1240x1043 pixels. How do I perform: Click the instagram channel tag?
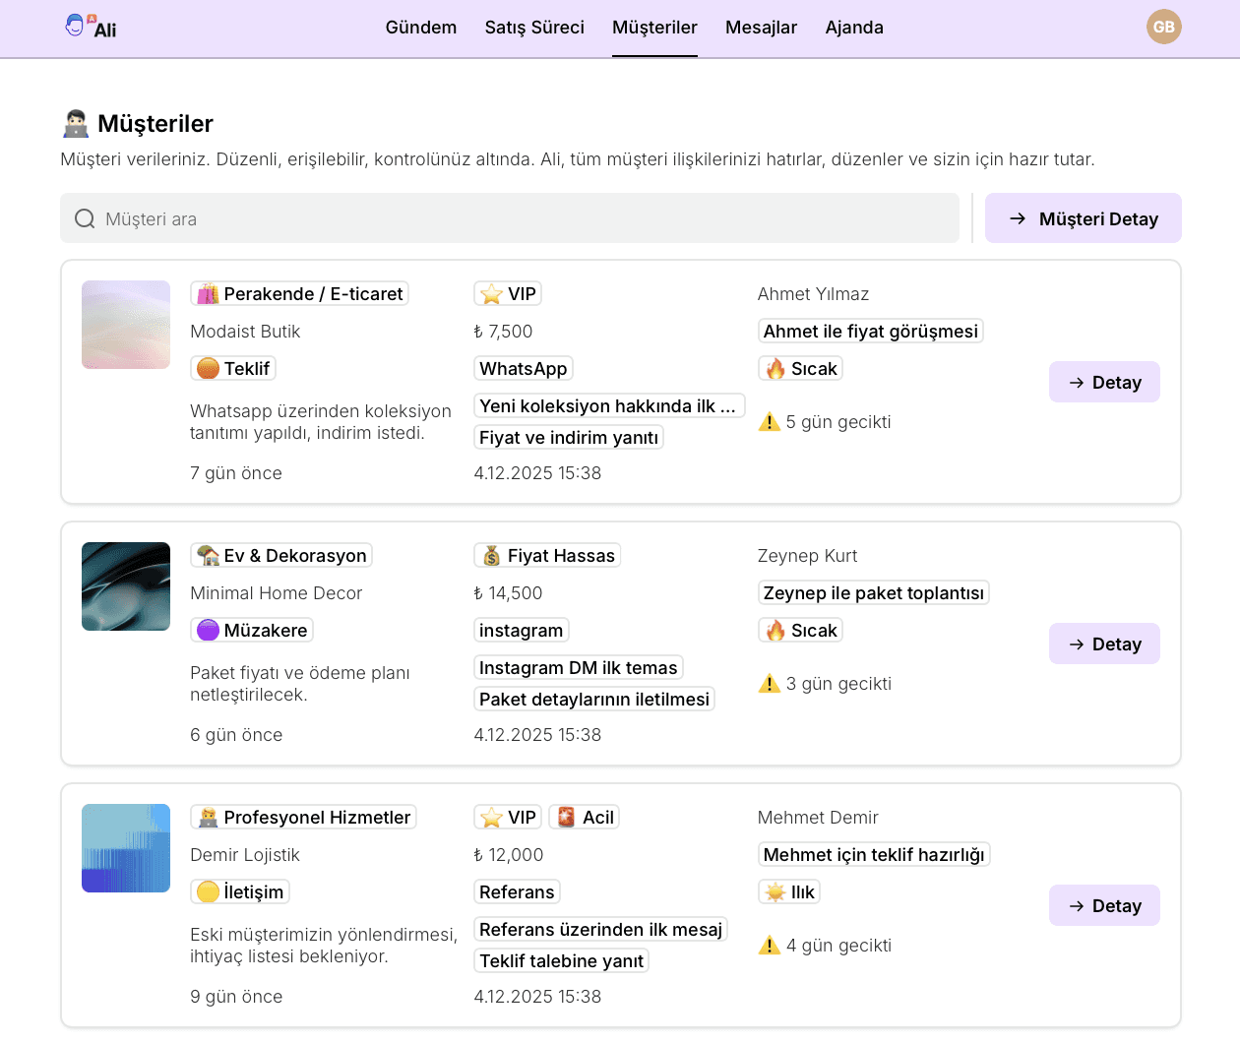522,631
